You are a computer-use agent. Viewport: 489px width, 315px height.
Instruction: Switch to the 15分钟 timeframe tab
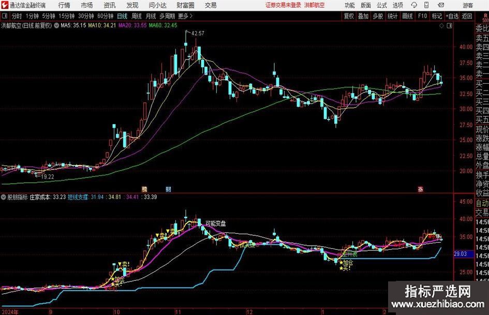click(x=66, y=16)
